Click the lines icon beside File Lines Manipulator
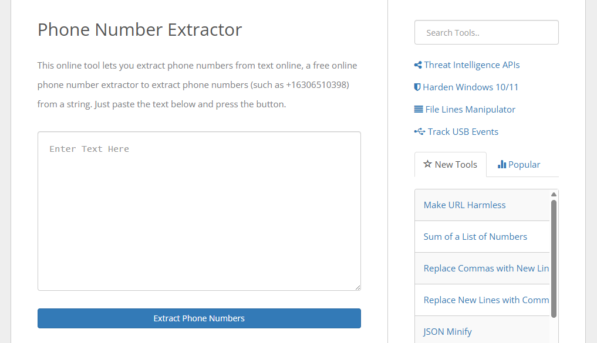The height and width of the screenshot is (343, 597). tap(418, 109)
